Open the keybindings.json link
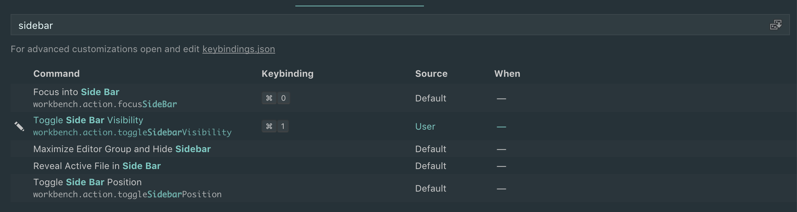The height and width of the screenshot is (212, 797). pos(238,49)
